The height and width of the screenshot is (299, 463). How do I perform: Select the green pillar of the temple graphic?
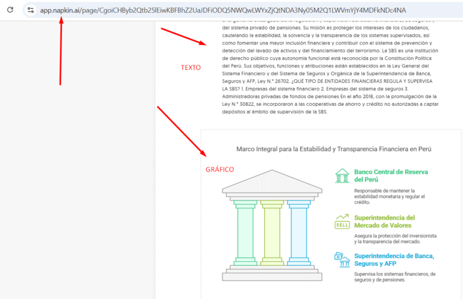[x=245, y=233]
